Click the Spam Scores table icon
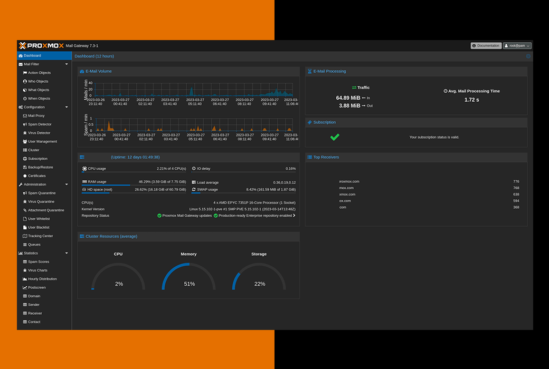 [25, 262]
